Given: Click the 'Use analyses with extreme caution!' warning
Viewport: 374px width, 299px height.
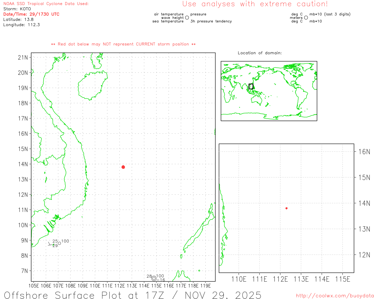Looking at the screenshot, I should (x=255, y=4).
